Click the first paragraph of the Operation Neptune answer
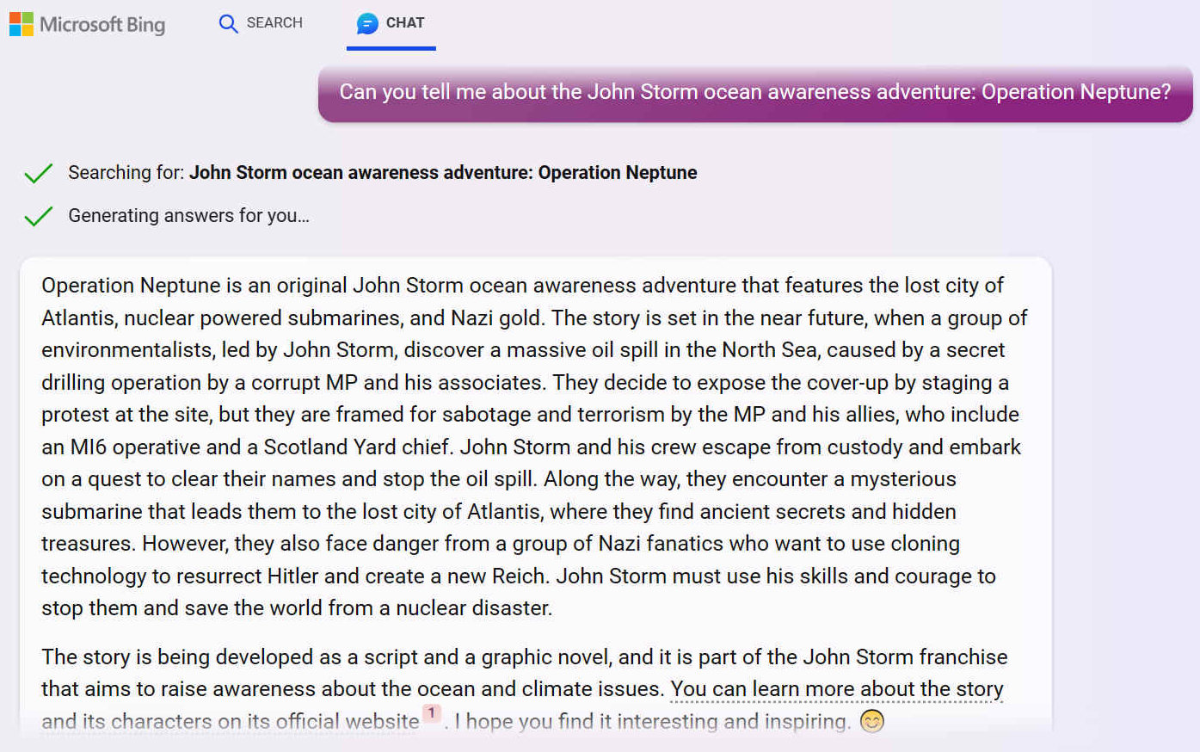This screenshot has height=752, width=1200. pos(533,447)
